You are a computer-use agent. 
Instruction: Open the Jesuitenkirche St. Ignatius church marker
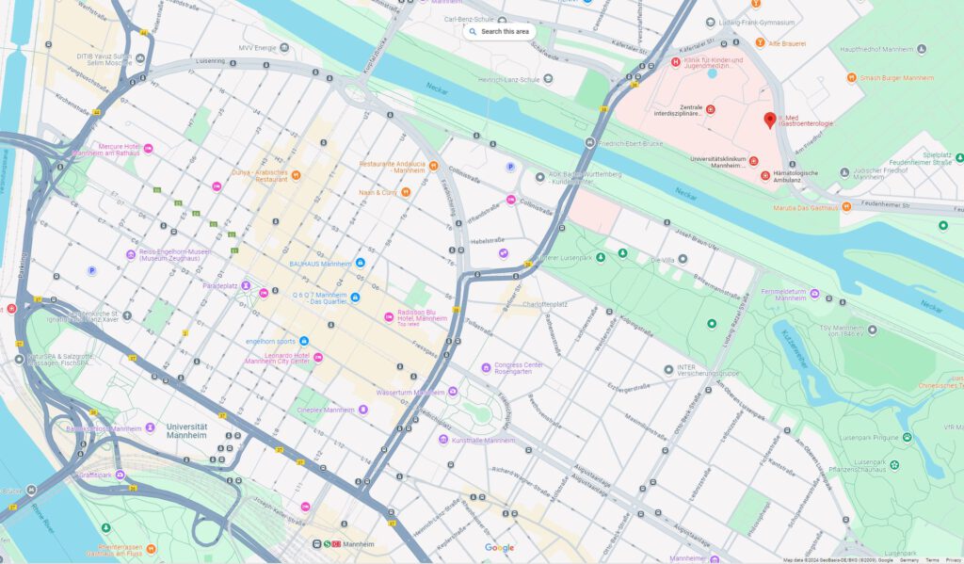point(127,315)
